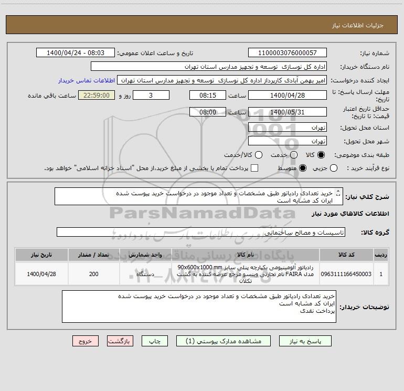Click the چاپ print button
Screen dimensions: 404x391
pyautogui.click(x=155, y=341)
